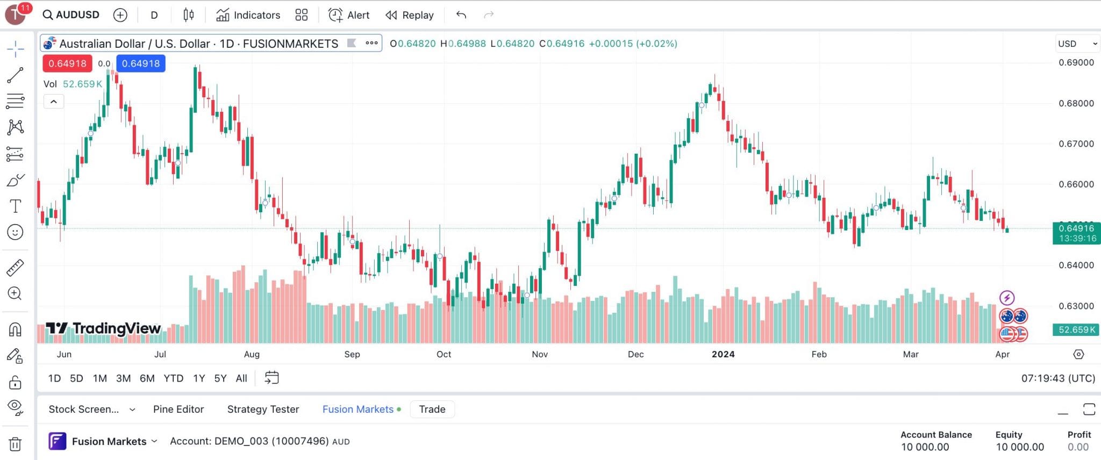Click the Australian flag economic event icons
This screenshot has width=1101, height=460.
point(1013,316)
